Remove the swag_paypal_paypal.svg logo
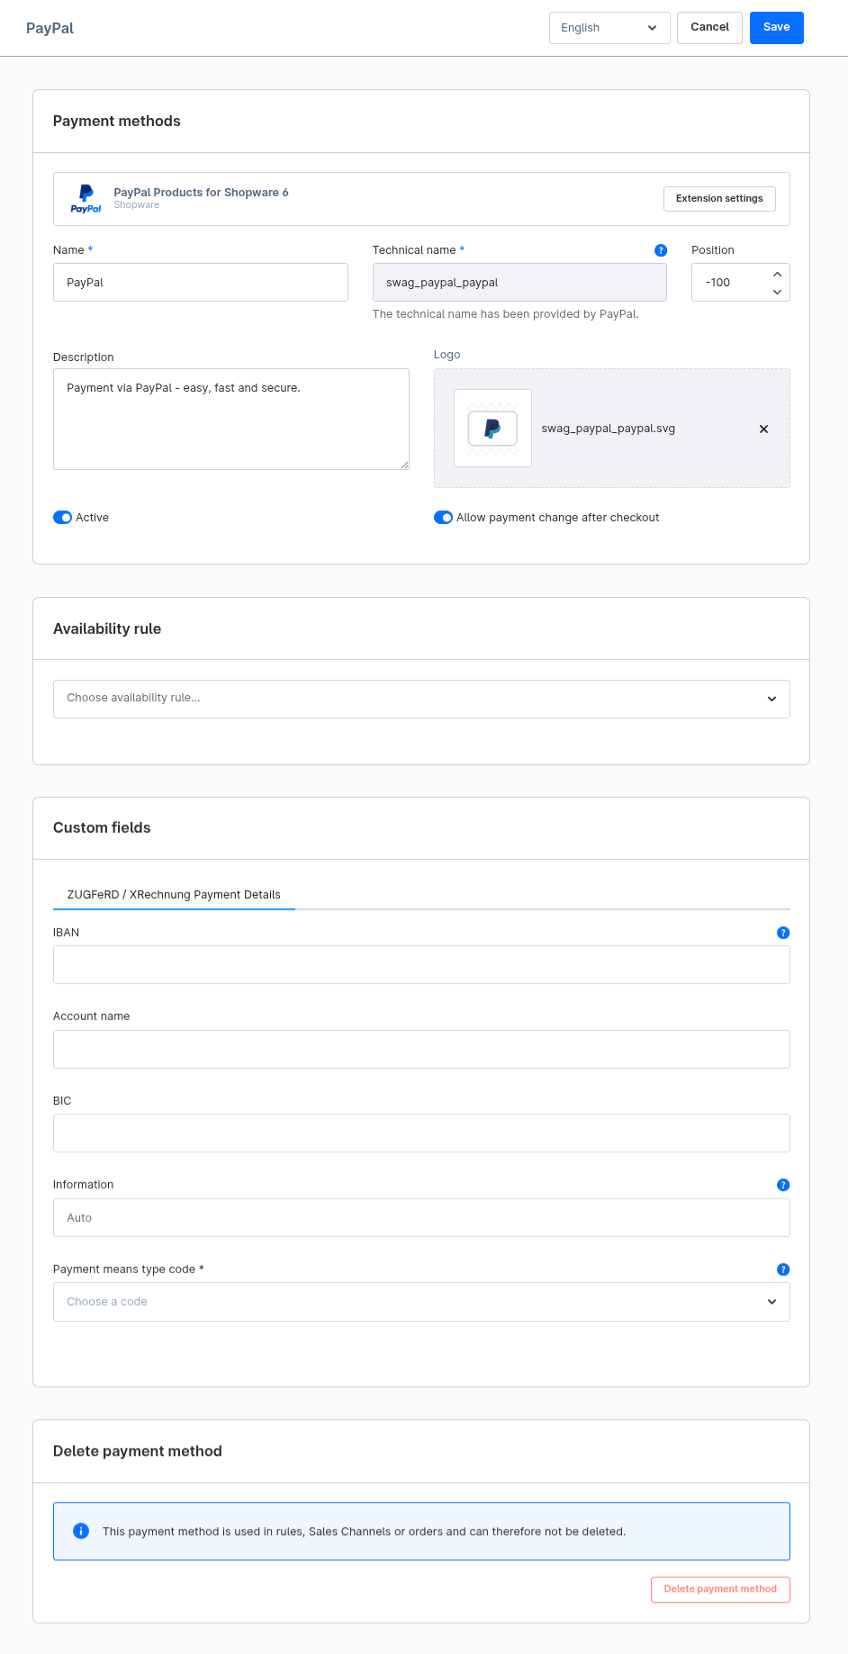Viewport: 848px width, 1654px height. (x=763, y=429)
